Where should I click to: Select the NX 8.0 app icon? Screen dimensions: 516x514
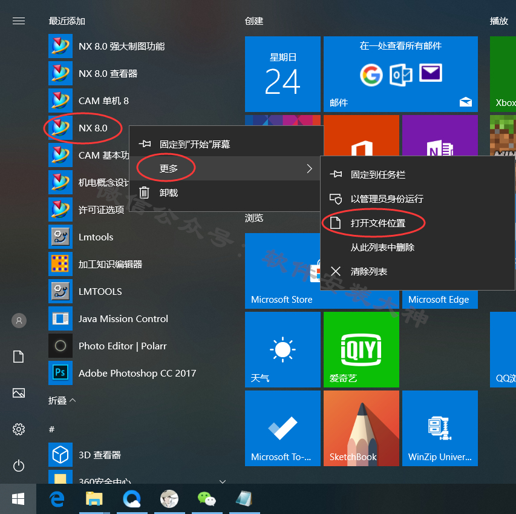(x=60, y=128)
